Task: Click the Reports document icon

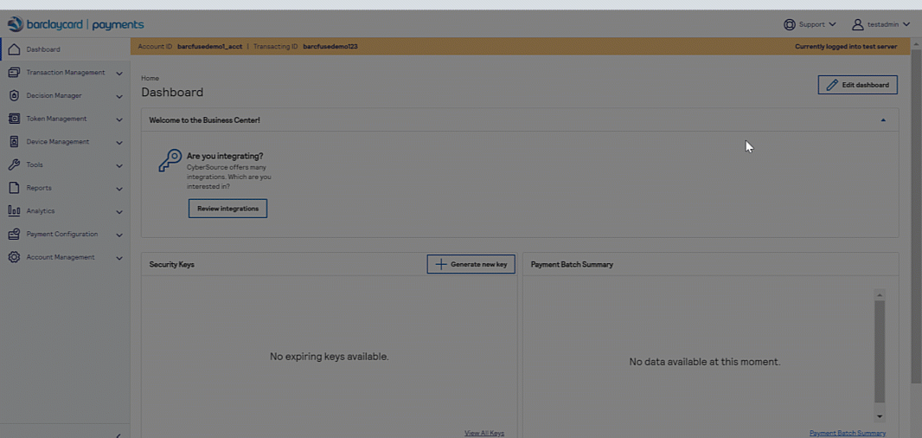Action: tap(13, 188)
